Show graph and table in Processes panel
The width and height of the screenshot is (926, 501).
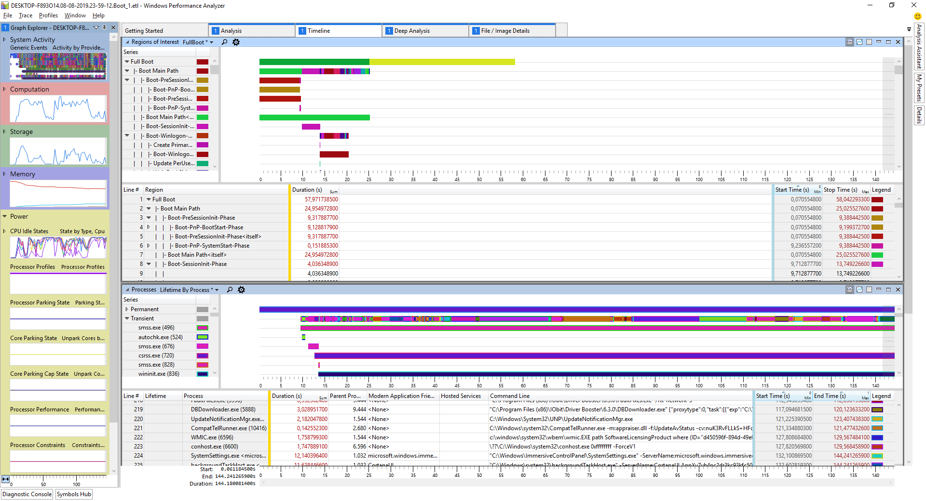tap(850, 290)
